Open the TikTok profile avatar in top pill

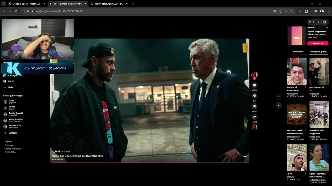point(324,22)
